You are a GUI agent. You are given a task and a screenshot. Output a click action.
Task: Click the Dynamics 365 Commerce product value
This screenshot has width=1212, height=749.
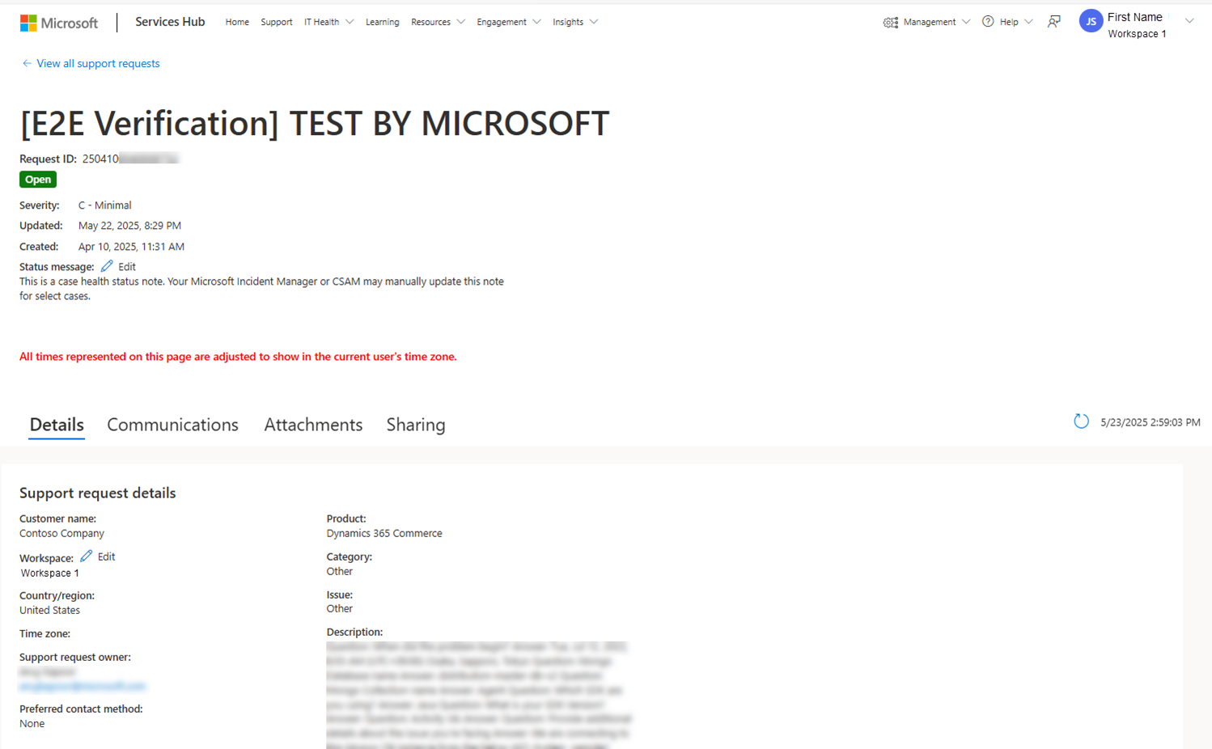pyautogui.click(x=384, y=533)
